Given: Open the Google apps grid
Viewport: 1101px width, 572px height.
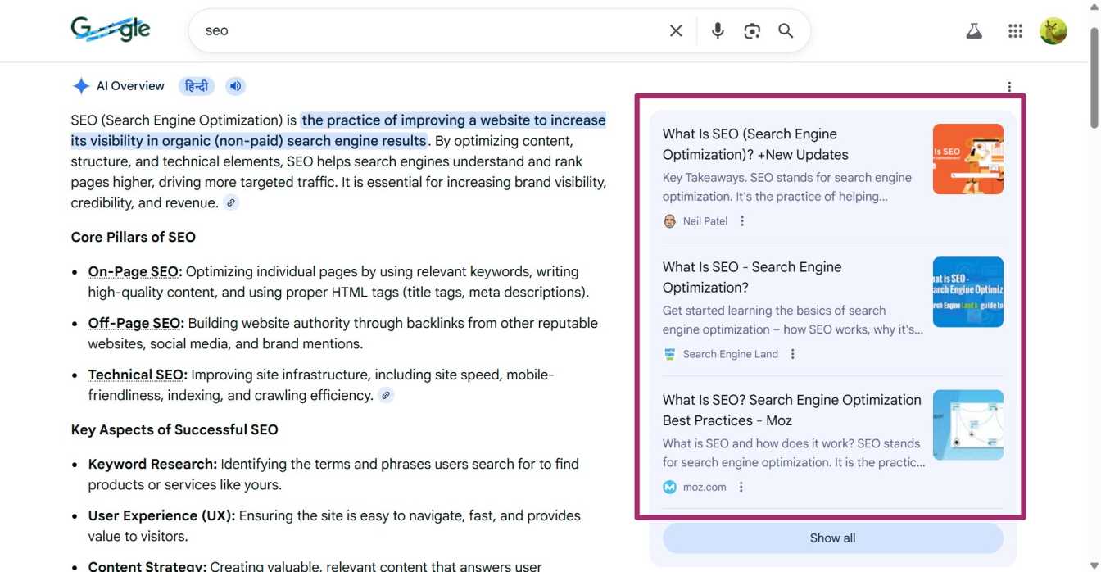Looking at the screenshot, I should point(1015,30).
